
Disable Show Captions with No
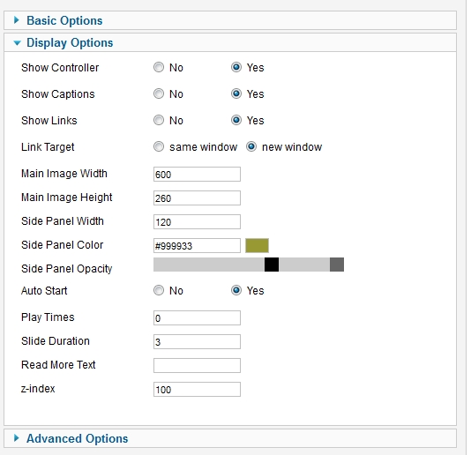(159, 93)
